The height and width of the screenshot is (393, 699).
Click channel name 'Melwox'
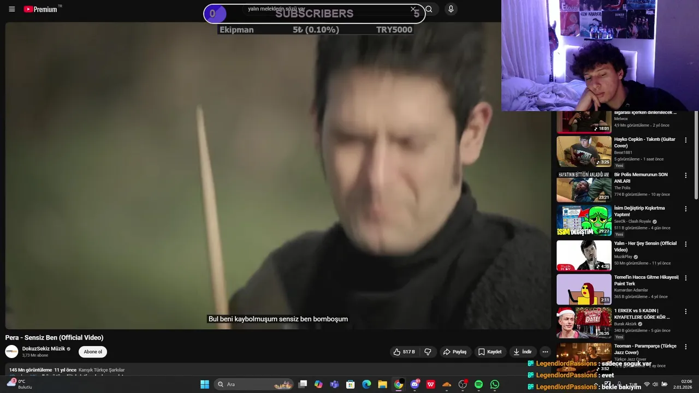click(x=621, y=118)
